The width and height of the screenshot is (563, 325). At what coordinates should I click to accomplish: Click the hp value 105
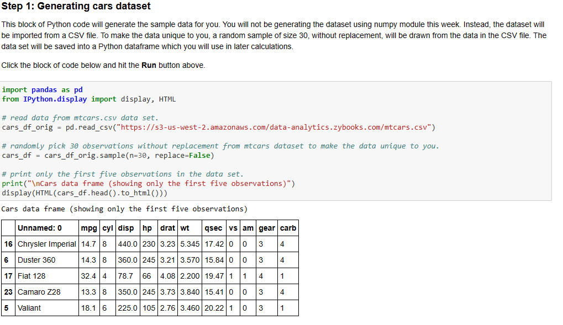[x=149, y=308]
